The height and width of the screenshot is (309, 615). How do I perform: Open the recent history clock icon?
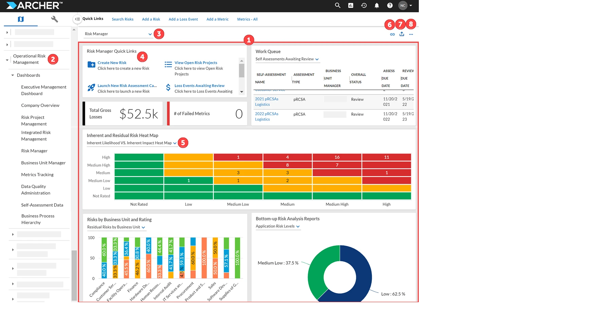[x=364, y=5]
